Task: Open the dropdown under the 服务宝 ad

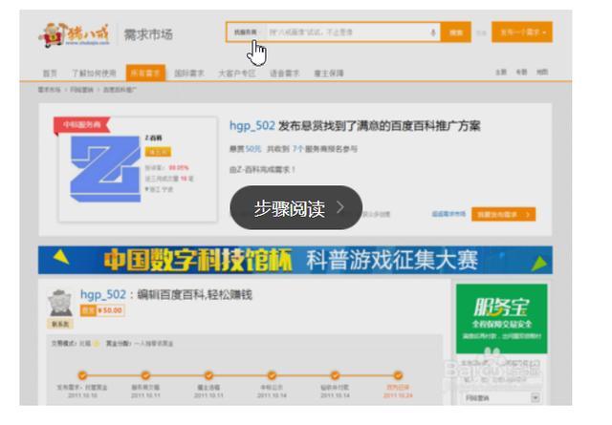Action: (501, 398)
